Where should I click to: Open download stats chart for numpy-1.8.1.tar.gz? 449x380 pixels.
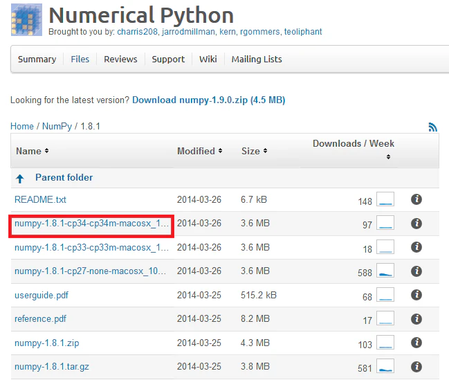pos(385,366)
